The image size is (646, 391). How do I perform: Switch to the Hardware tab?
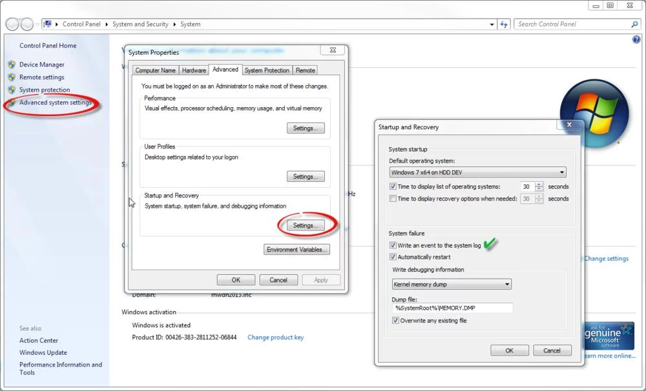click(194, 70)
